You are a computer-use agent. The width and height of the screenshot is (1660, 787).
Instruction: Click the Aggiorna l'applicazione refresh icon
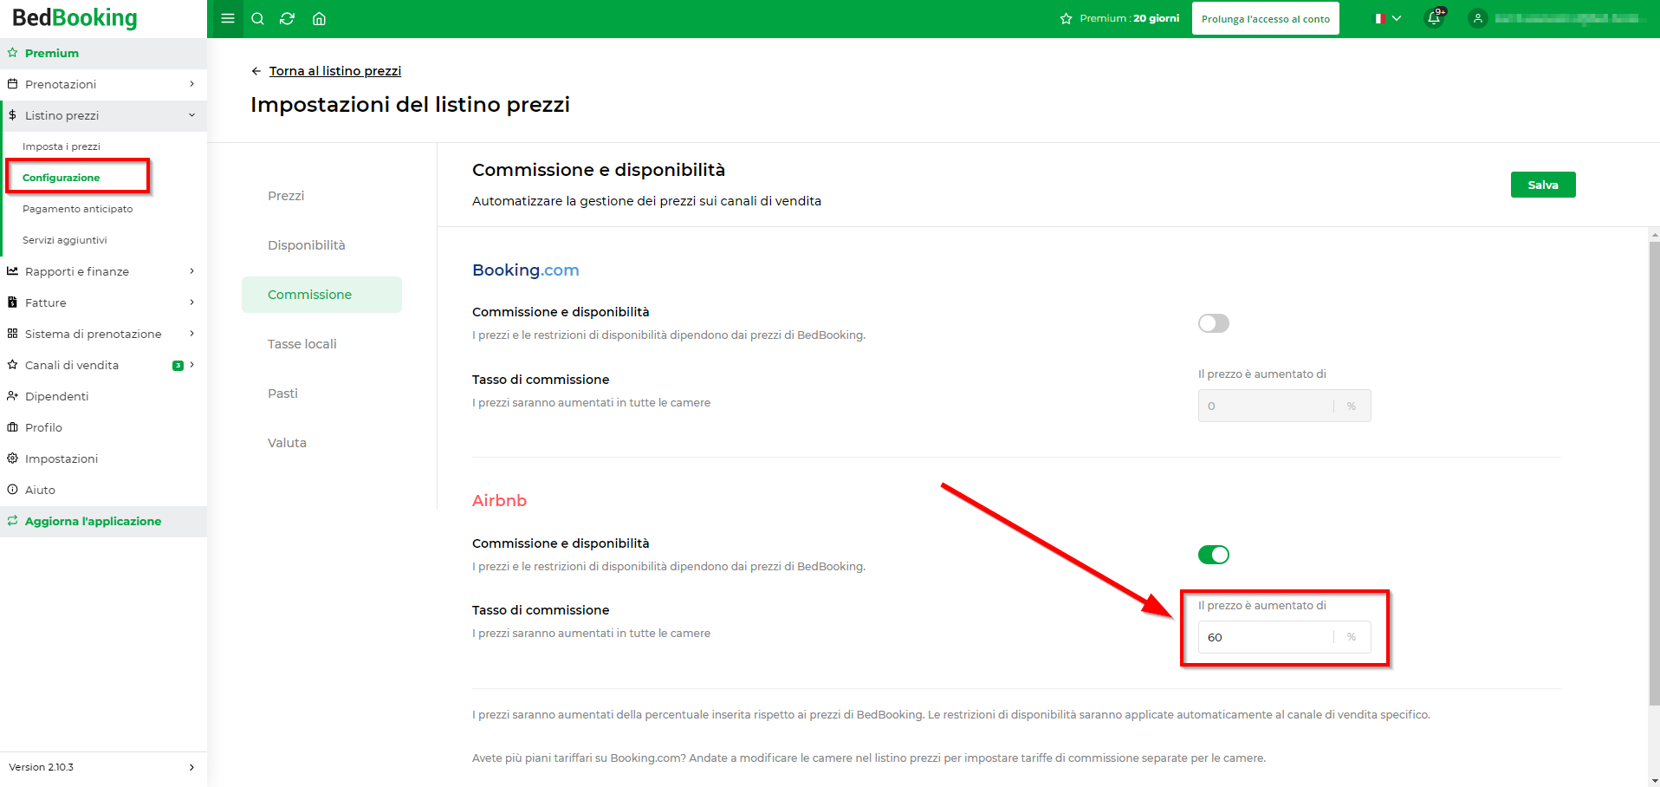[12, 521]
